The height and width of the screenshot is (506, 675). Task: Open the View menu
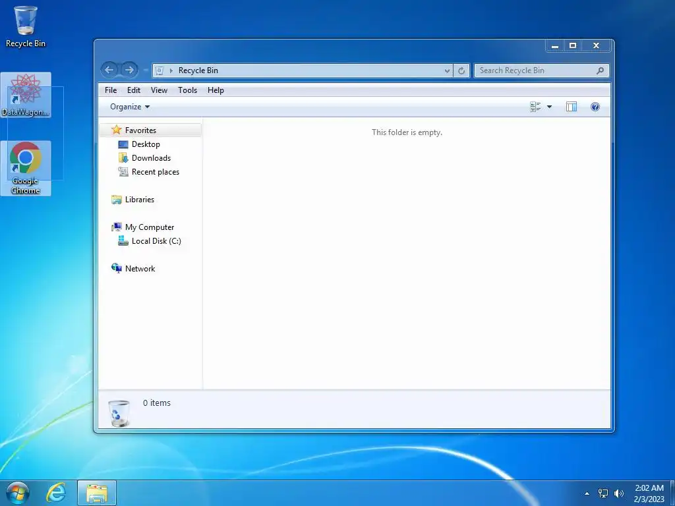[x=159, y=90]
